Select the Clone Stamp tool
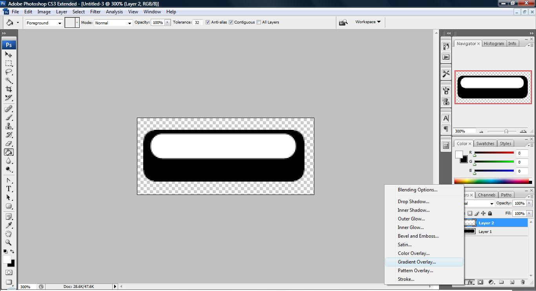Screen dimensions: 536x291 click(x=9, y=126)
